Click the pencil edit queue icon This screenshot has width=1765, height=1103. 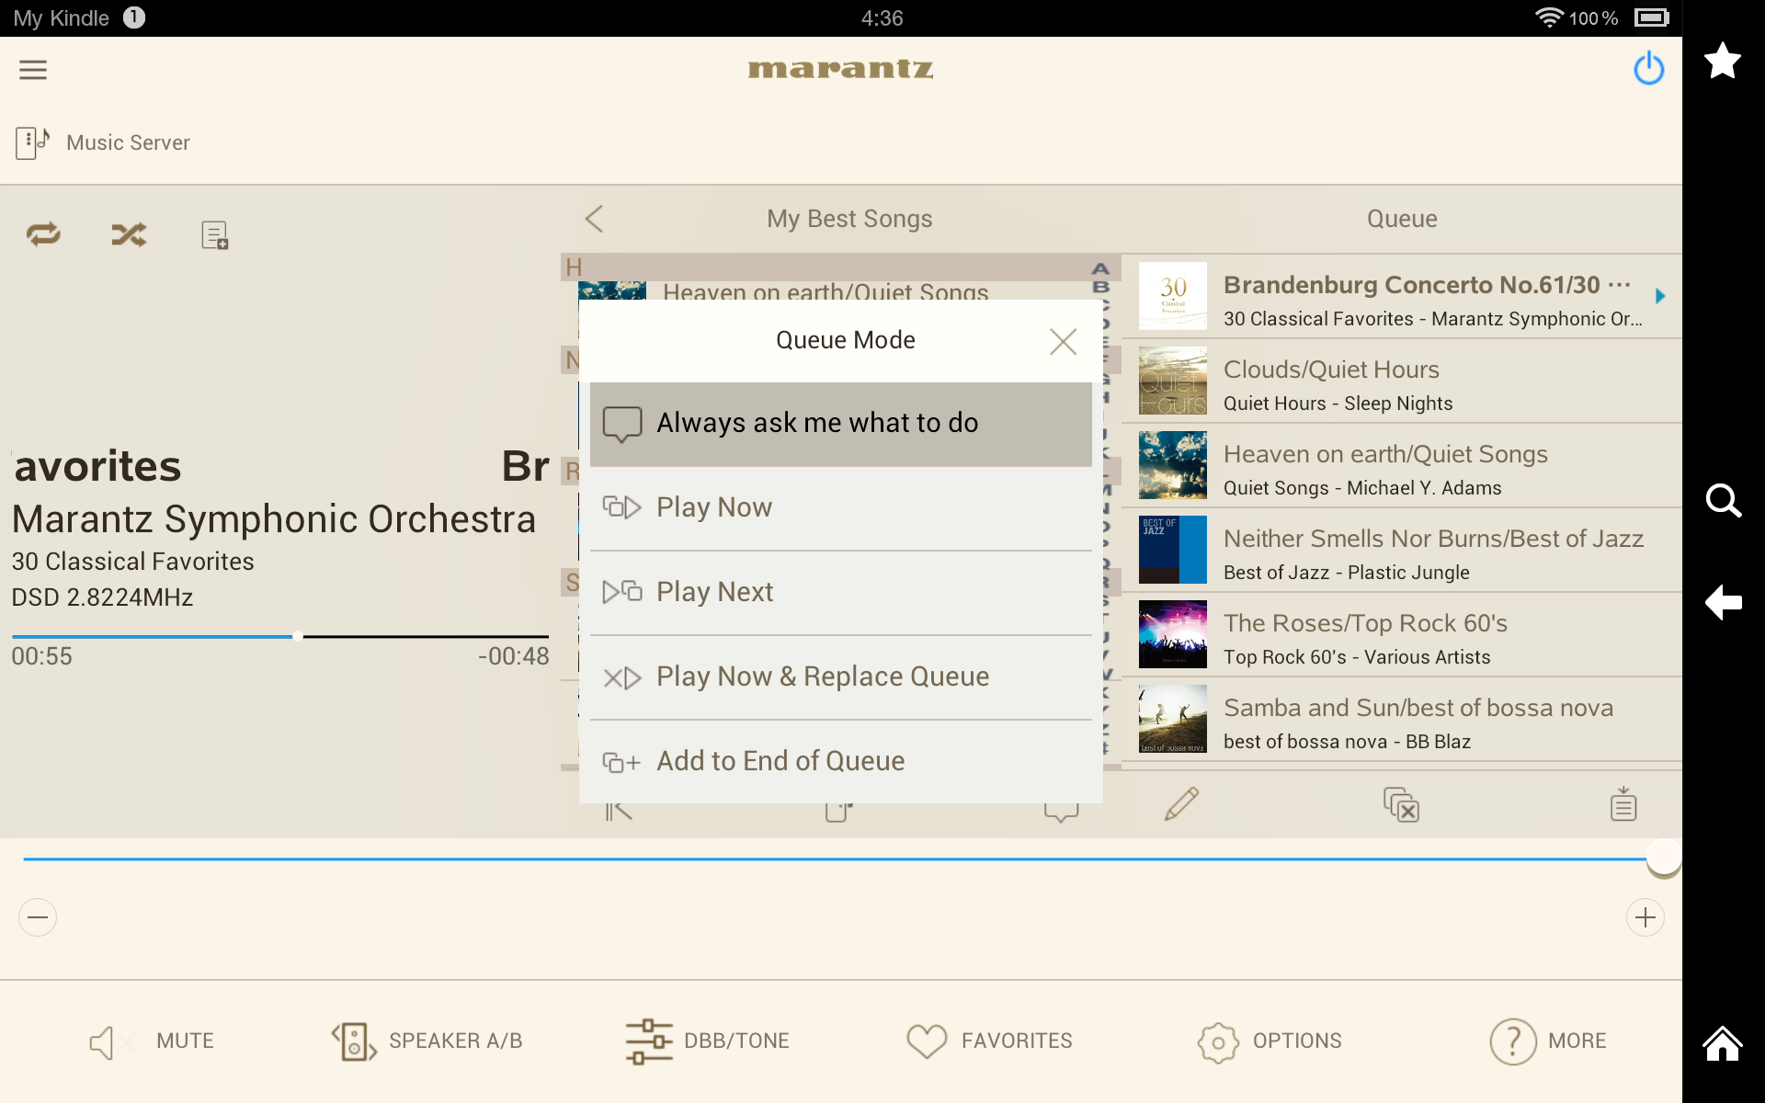[x=1181, y=804]
